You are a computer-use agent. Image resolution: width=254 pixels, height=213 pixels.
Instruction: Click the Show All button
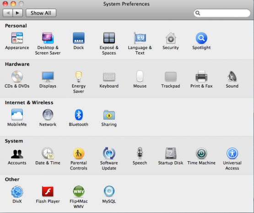pyautogui.click(x=41, y=13)
